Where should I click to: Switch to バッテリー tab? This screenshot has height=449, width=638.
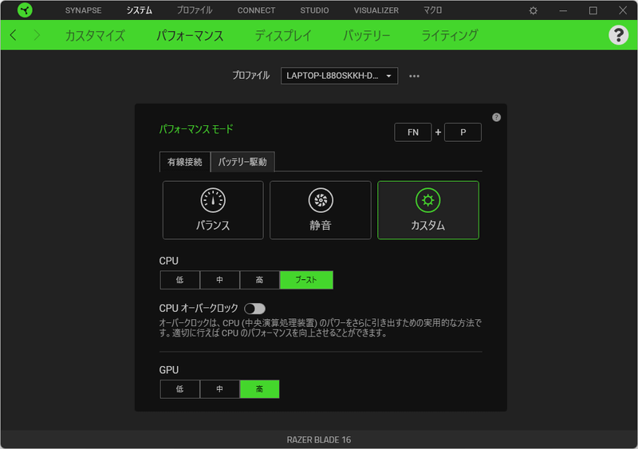(x=366, y=35)
